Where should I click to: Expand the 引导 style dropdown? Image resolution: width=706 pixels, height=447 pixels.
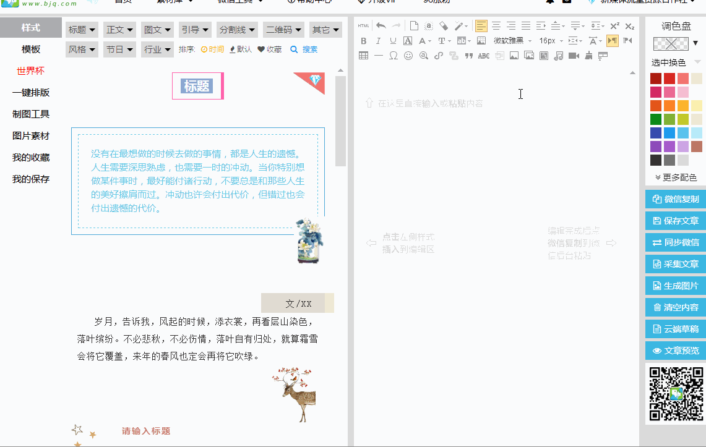(195, 30)
